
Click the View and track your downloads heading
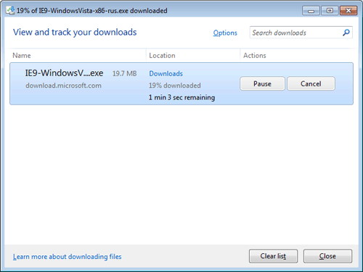(x=75, y=32)
